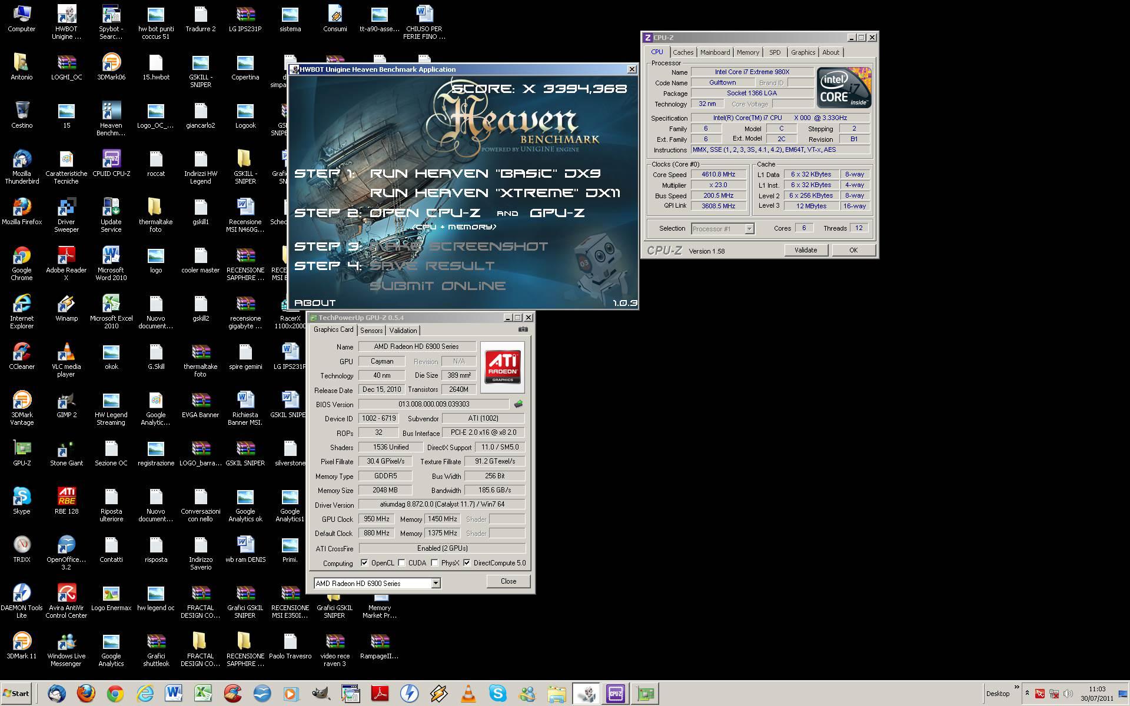The height and width of the screenshot is (706, 1130).
Task: Click the taskbar clock showing 11:03
Action: point(1097,694)
